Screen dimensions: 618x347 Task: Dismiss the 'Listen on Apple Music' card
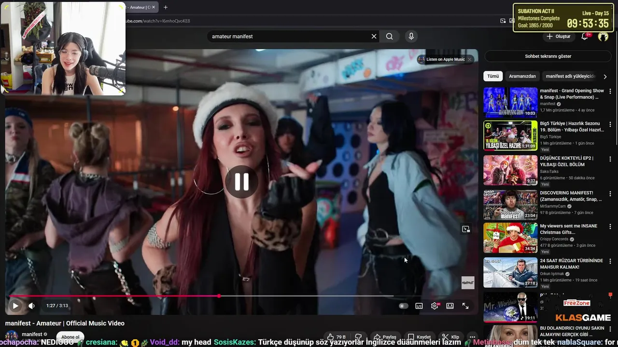click(x=469, y=59)
